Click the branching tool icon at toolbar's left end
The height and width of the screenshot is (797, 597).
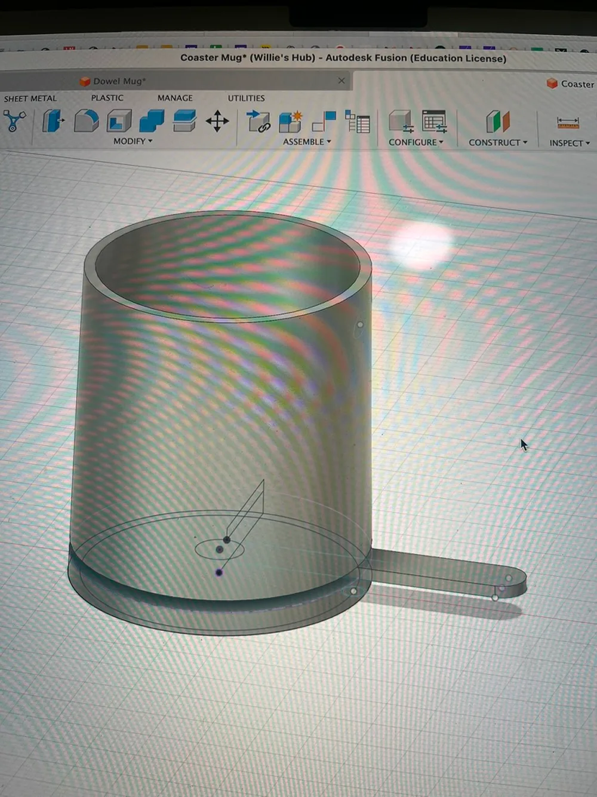(14, 121)
